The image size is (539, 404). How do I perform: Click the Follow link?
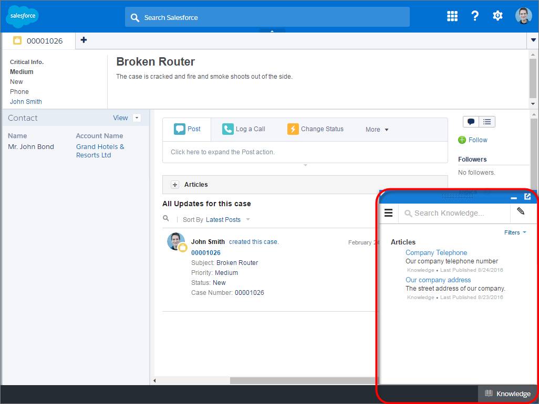tap(478, 140)
